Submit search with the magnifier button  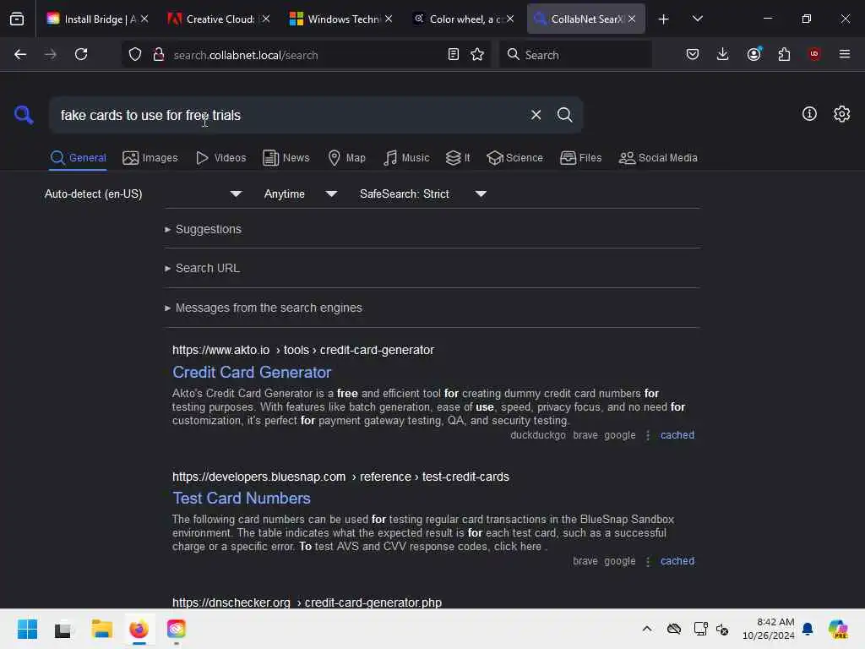pos(564,115)
